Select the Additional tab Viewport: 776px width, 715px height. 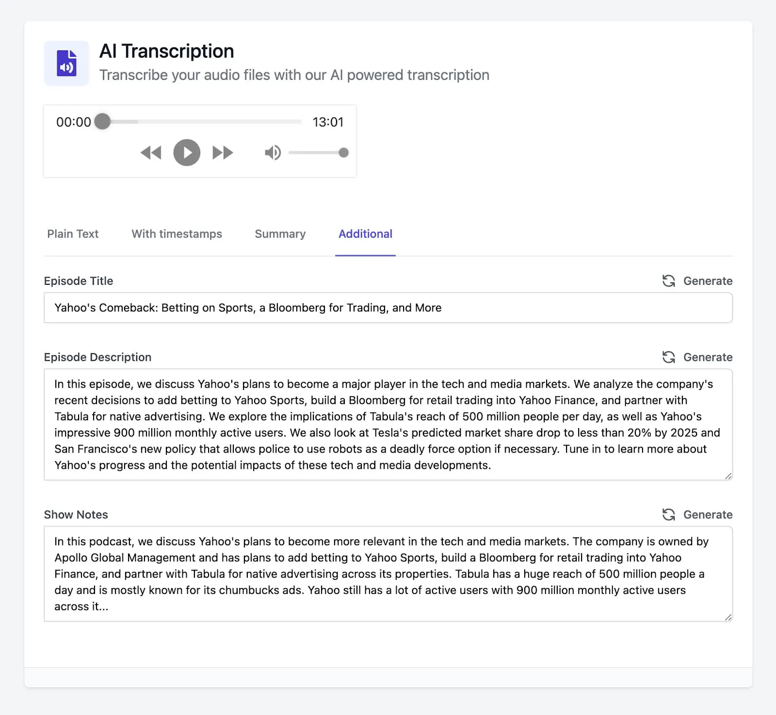365,234
